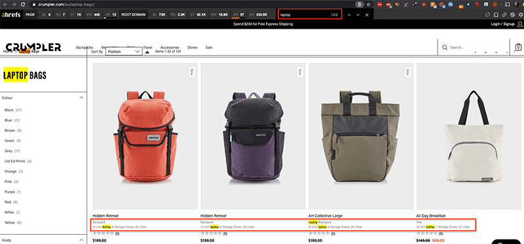Click the sale price $69.00
The height and width of the screenshot is (244, 524).
tap(438, 240)
